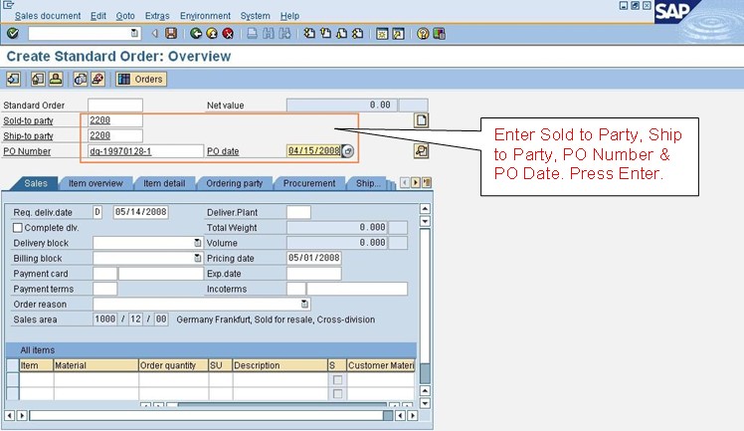Click the yellow Help question mark icon
Viewport: 744px width, 431px height.
point(423,33)
